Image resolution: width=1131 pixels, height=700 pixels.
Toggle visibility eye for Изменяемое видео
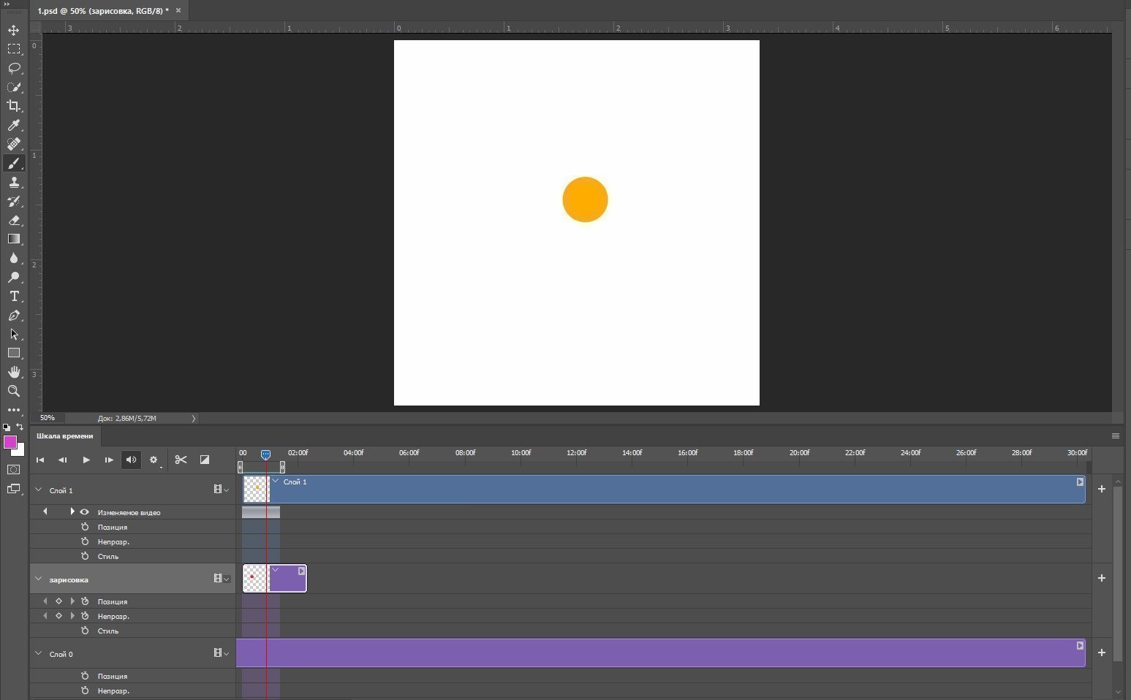pyautogui.click(x=84, y=512)
